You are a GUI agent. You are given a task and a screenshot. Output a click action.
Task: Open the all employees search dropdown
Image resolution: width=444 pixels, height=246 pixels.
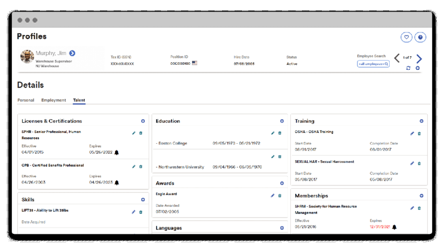(x=373, y=63)
